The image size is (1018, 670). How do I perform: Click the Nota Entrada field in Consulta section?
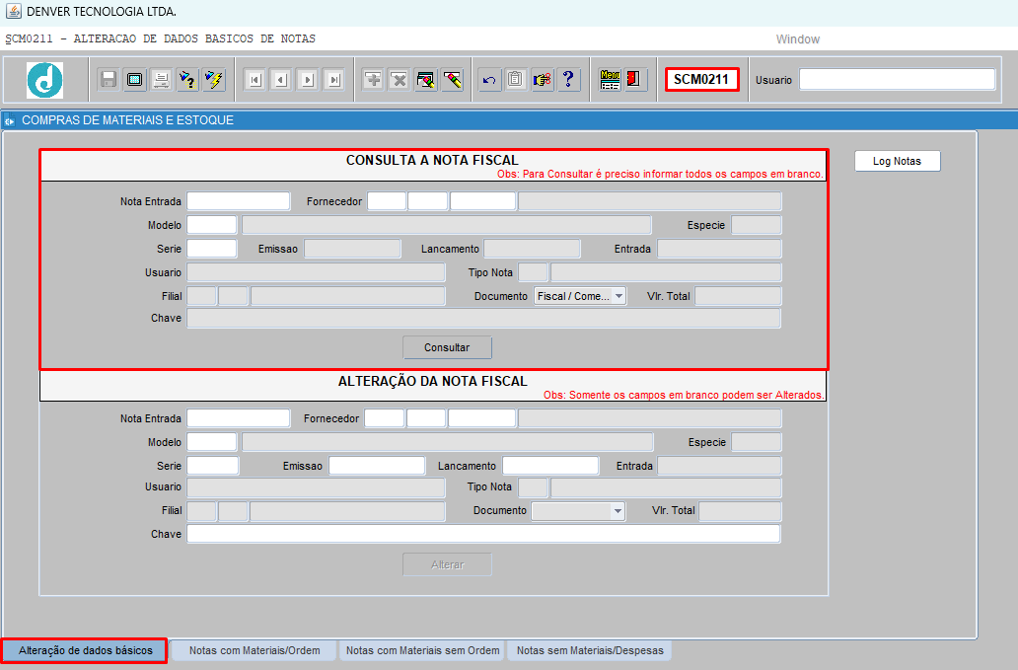coord(239,201)
